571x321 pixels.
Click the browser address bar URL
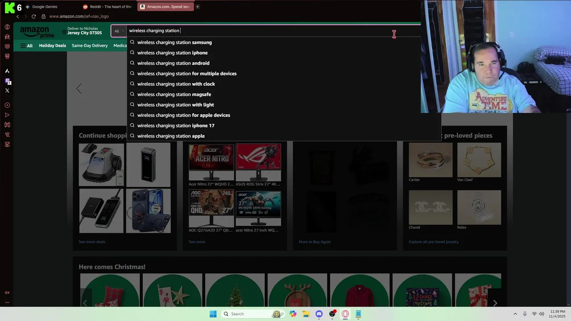79,16
